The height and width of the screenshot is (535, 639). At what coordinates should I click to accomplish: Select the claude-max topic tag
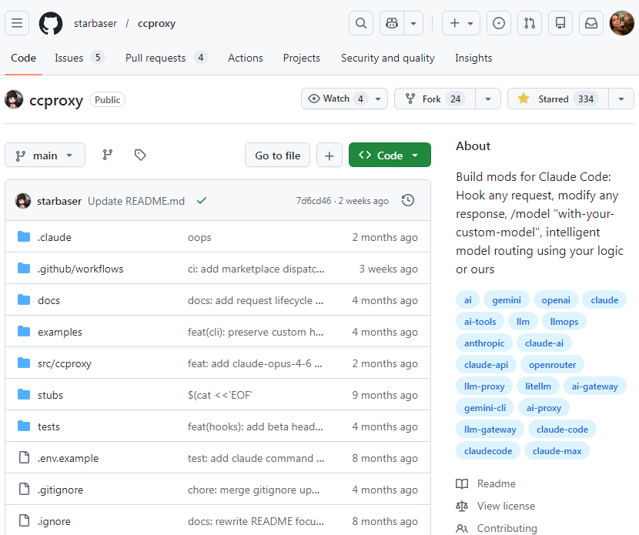(x=557, y=451)
